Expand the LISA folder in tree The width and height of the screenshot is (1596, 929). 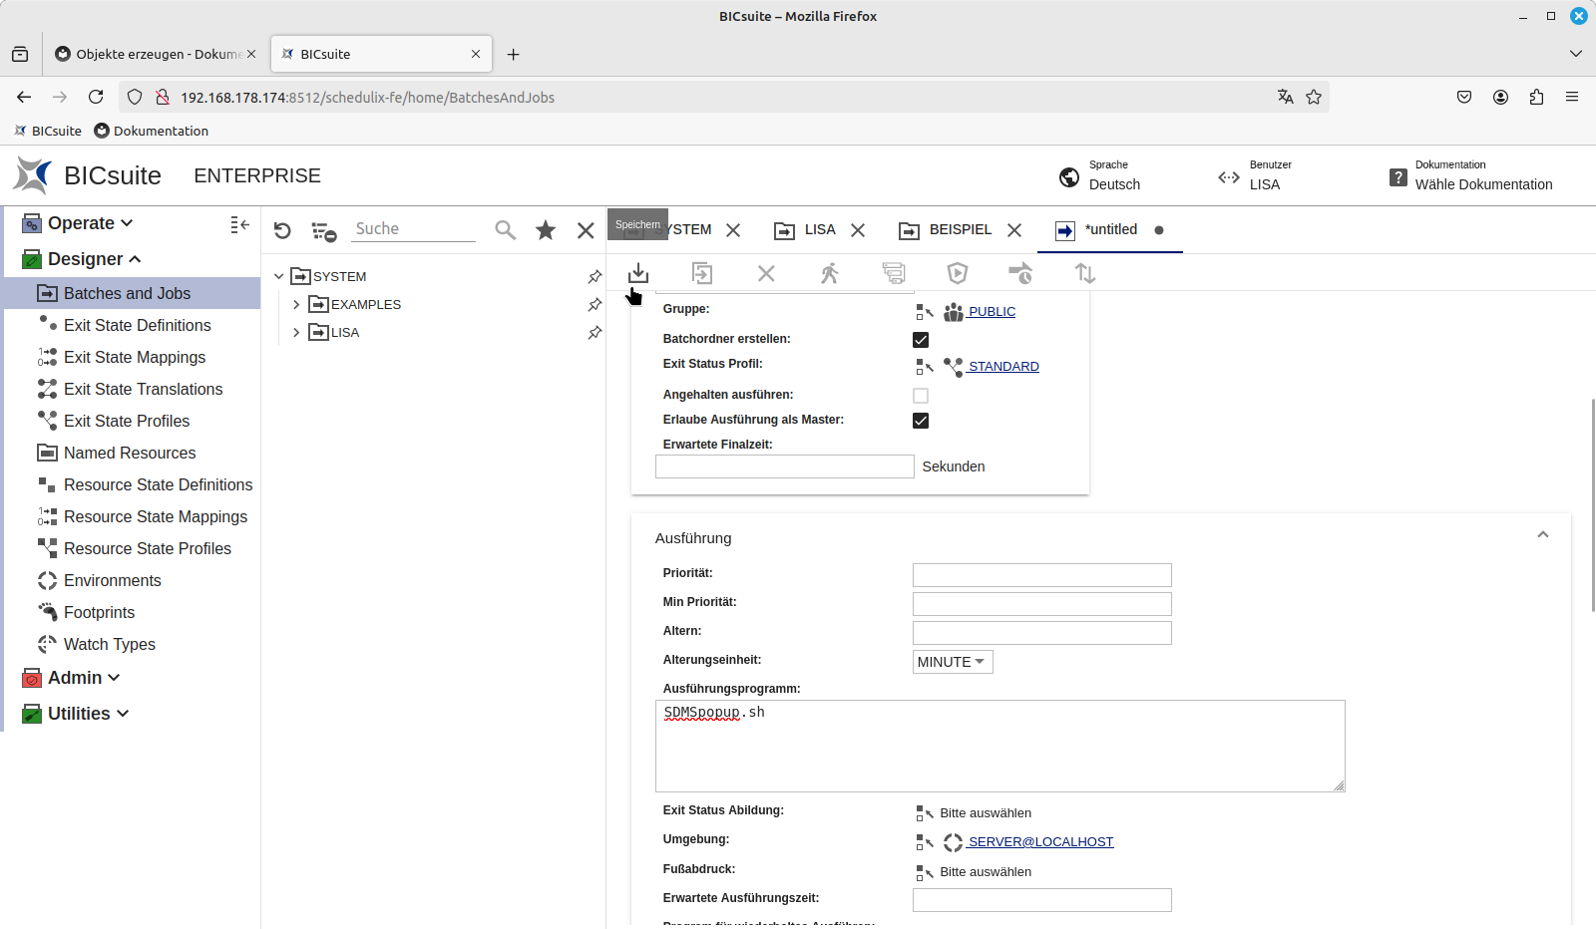(296, 333)
